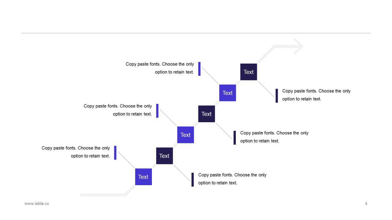Select the blue accent bar beside bottom-left text

pos(115,153)
